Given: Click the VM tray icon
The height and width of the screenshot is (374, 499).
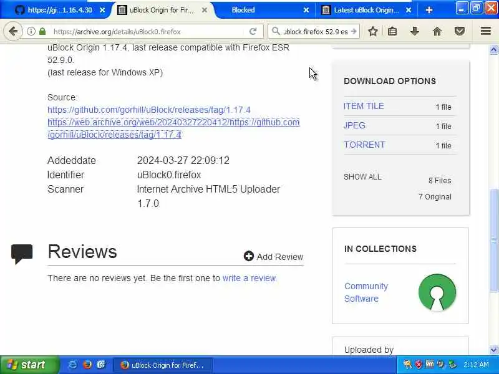Looking at the screenshot, I should (430, 364).
